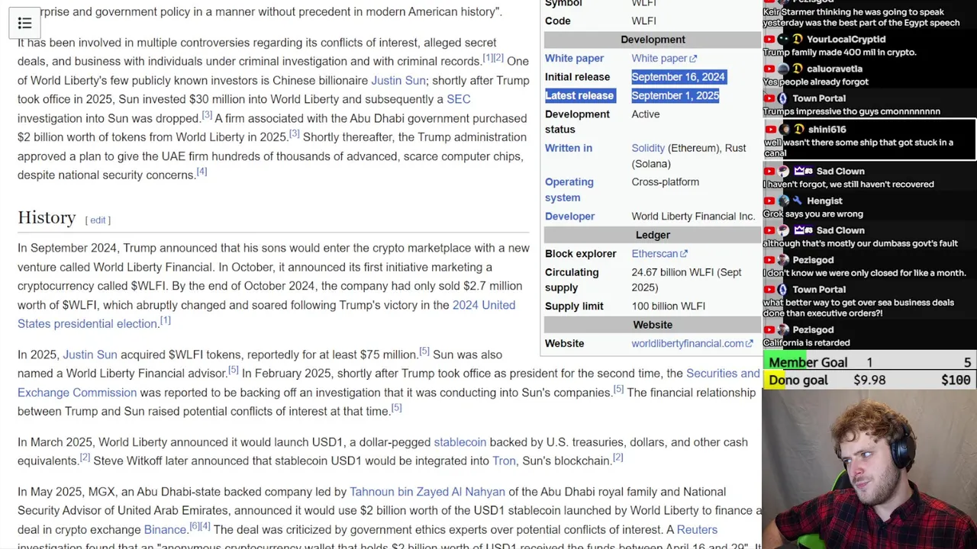
Task: Click the 'Development status' row label
Action: point(577,122)
